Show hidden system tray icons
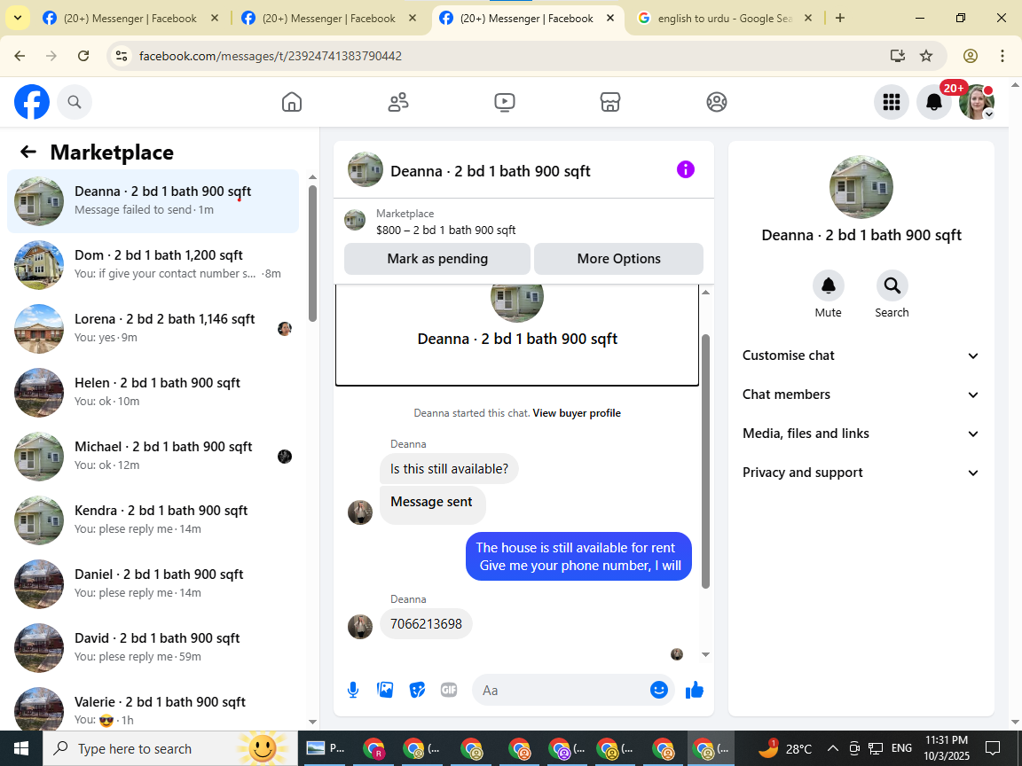The image size is (1022, 766). (832, 748)
